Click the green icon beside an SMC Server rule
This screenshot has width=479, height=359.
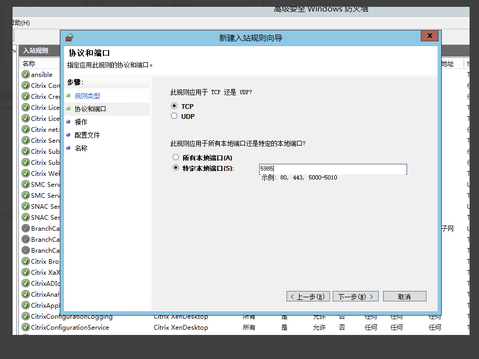[26, 184]
